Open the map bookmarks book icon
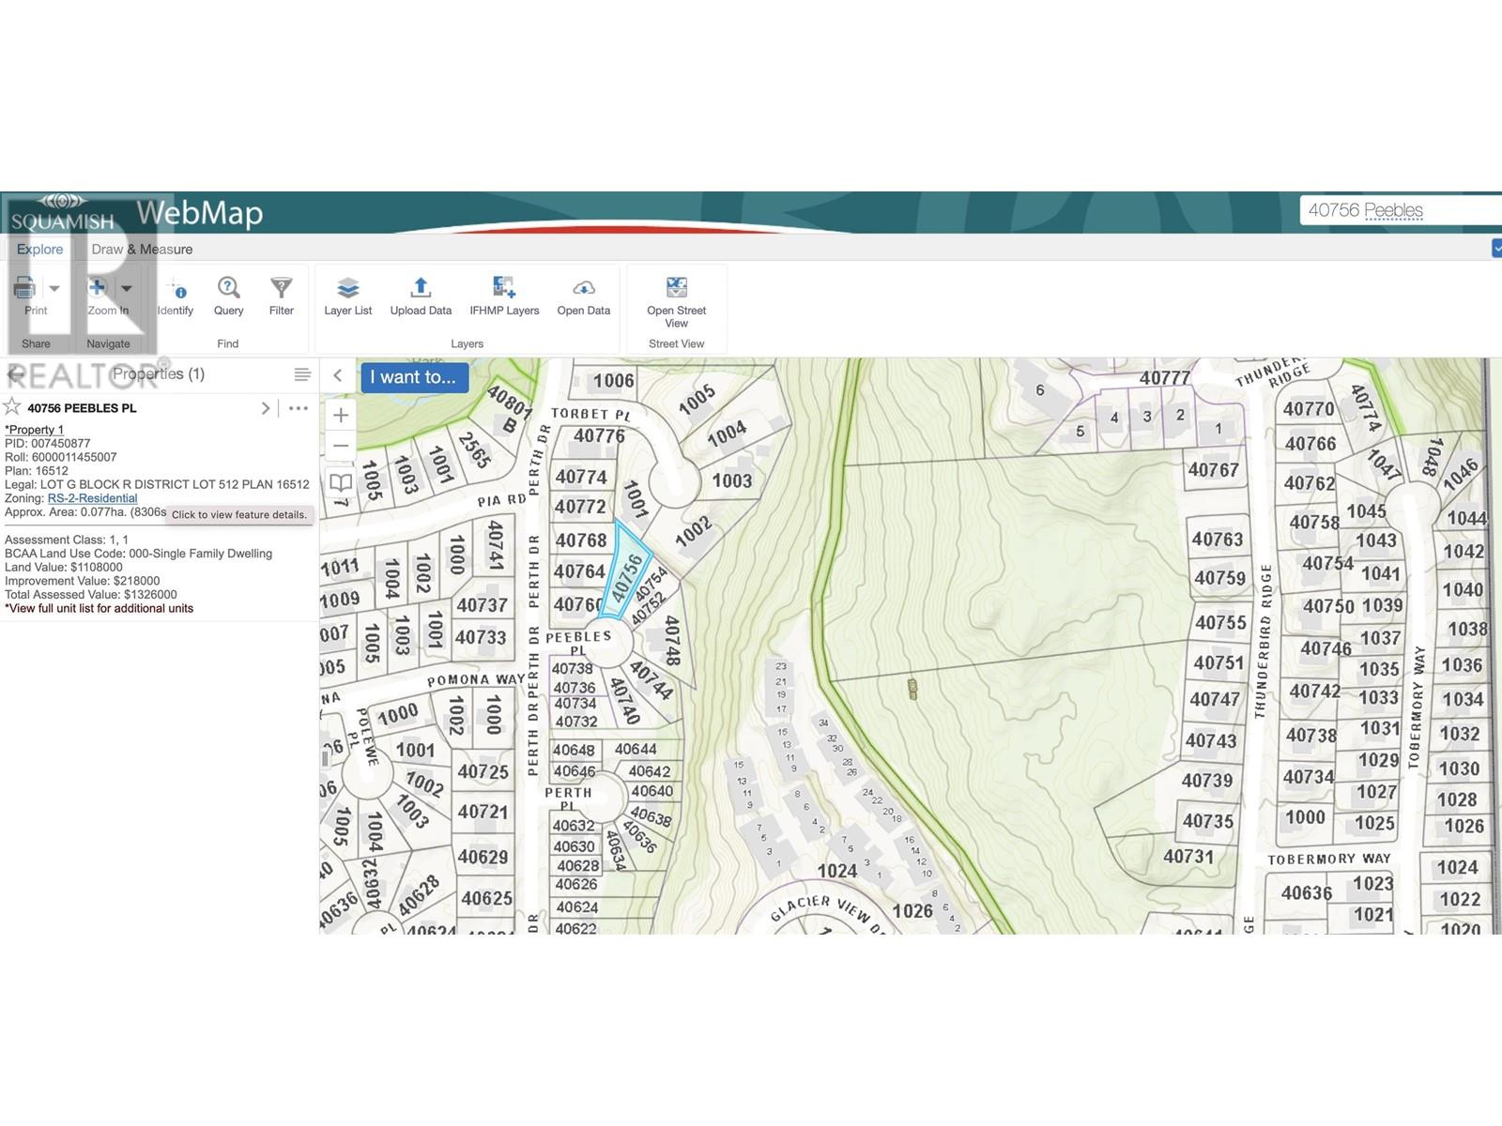This screenshot has width=1502, height=1126. pyautogui.click(x=341, y=483)
